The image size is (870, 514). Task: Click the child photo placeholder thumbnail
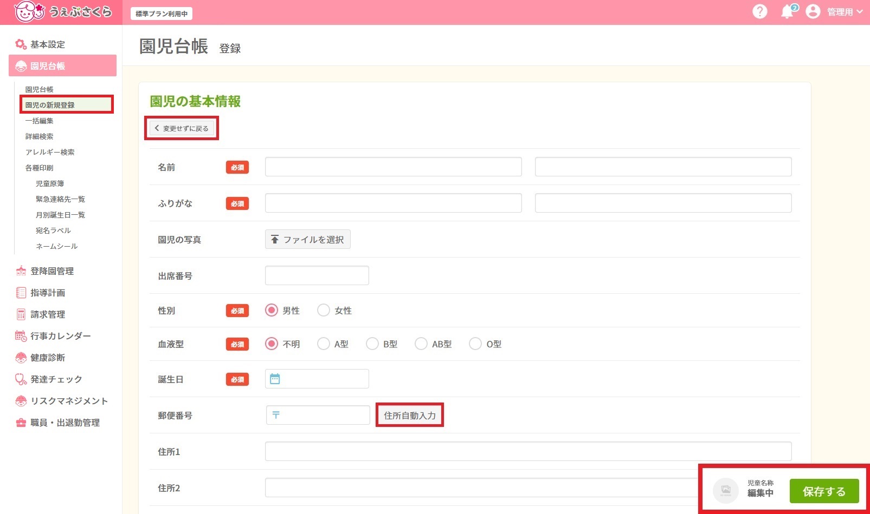click(726, 491)
